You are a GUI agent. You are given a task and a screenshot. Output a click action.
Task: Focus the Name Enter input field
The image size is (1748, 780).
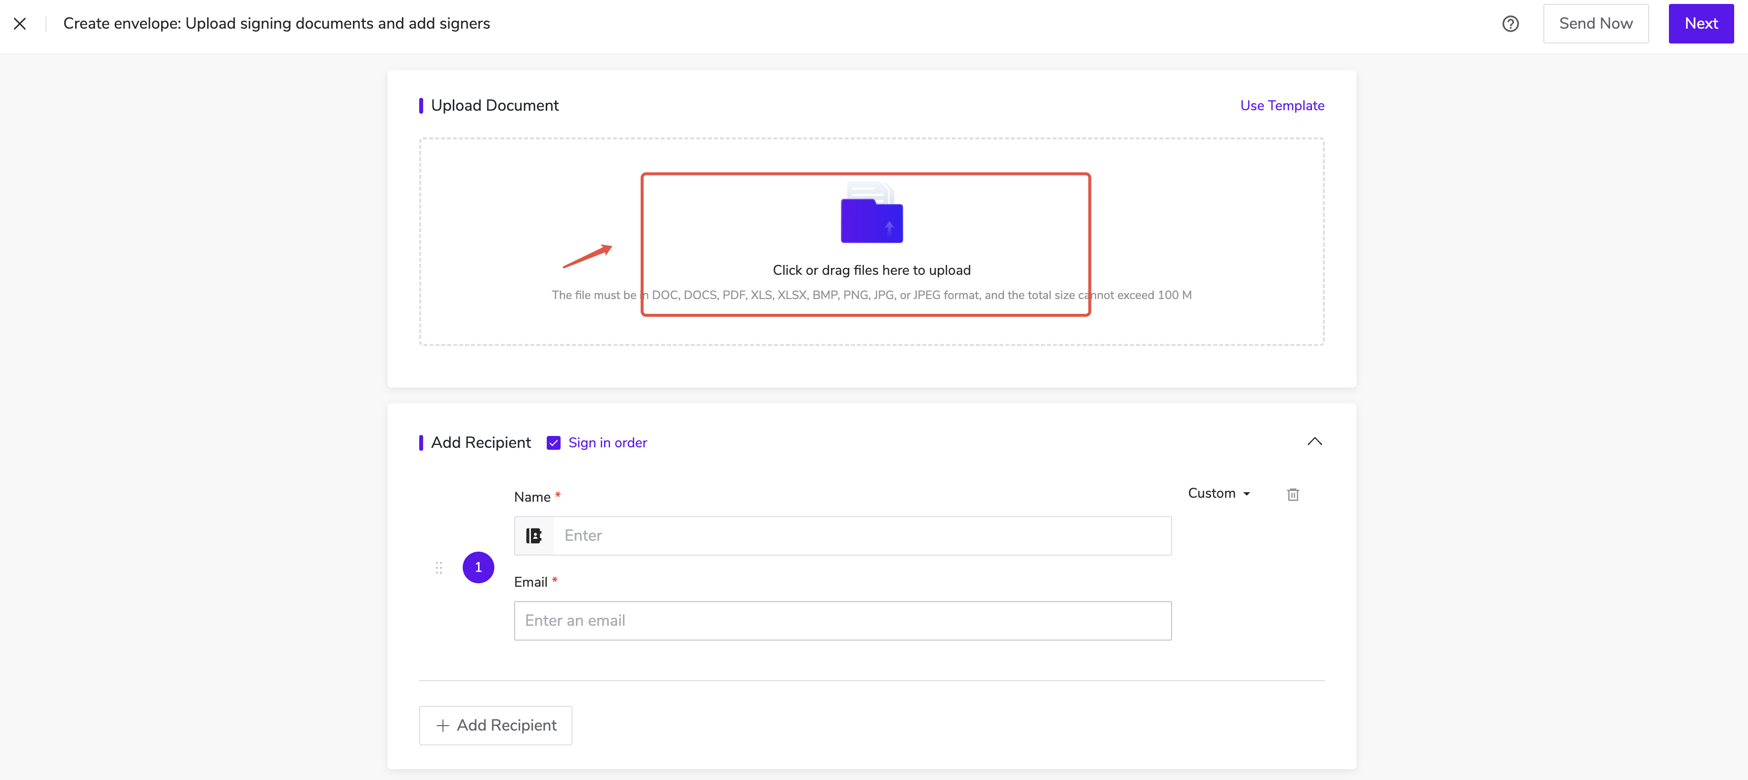862,536
